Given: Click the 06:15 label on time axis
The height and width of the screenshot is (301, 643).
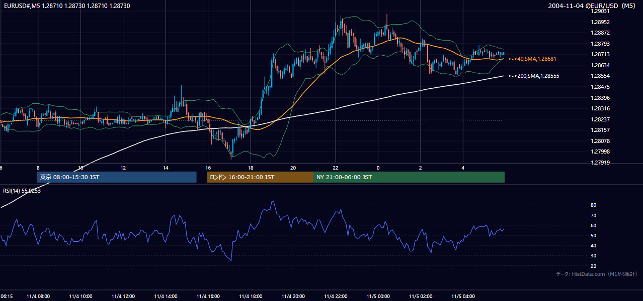Looking at the screenshot, I should 7,296.
